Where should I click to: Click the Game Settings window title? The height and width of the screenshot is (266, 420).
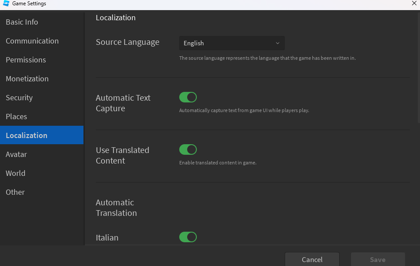pyautogui.click(x=29, y=4)
